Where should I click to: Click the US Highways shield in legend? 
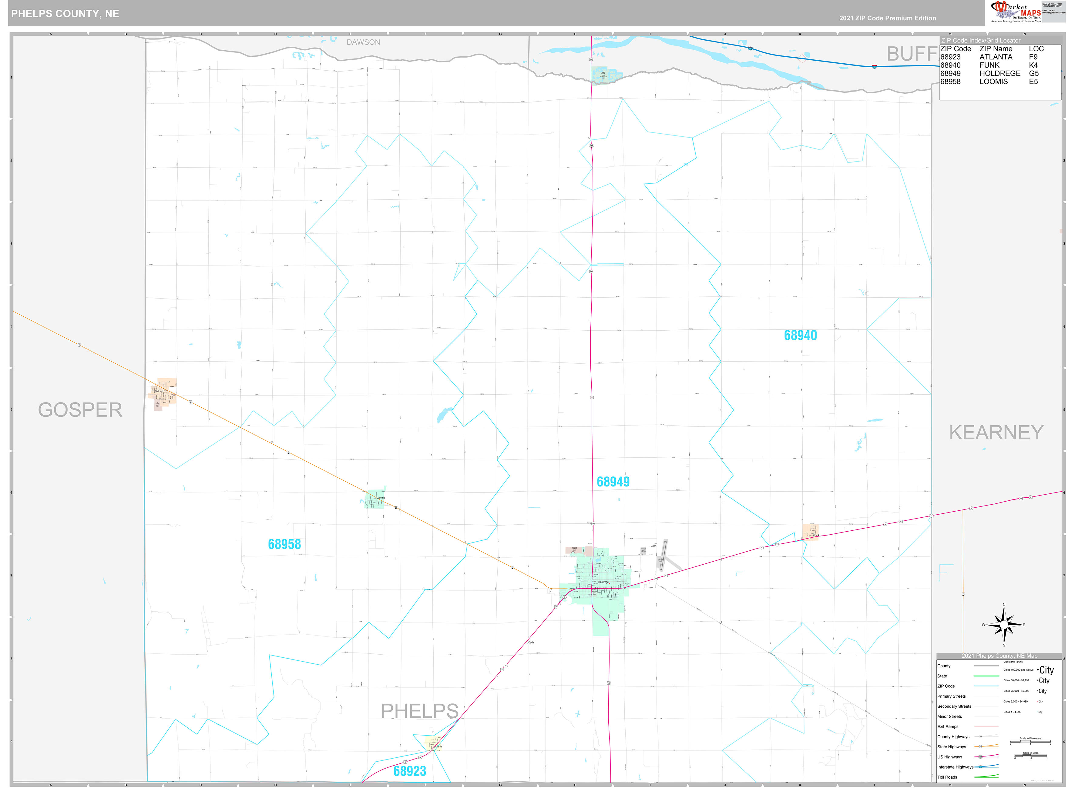(x=980, y=757)
